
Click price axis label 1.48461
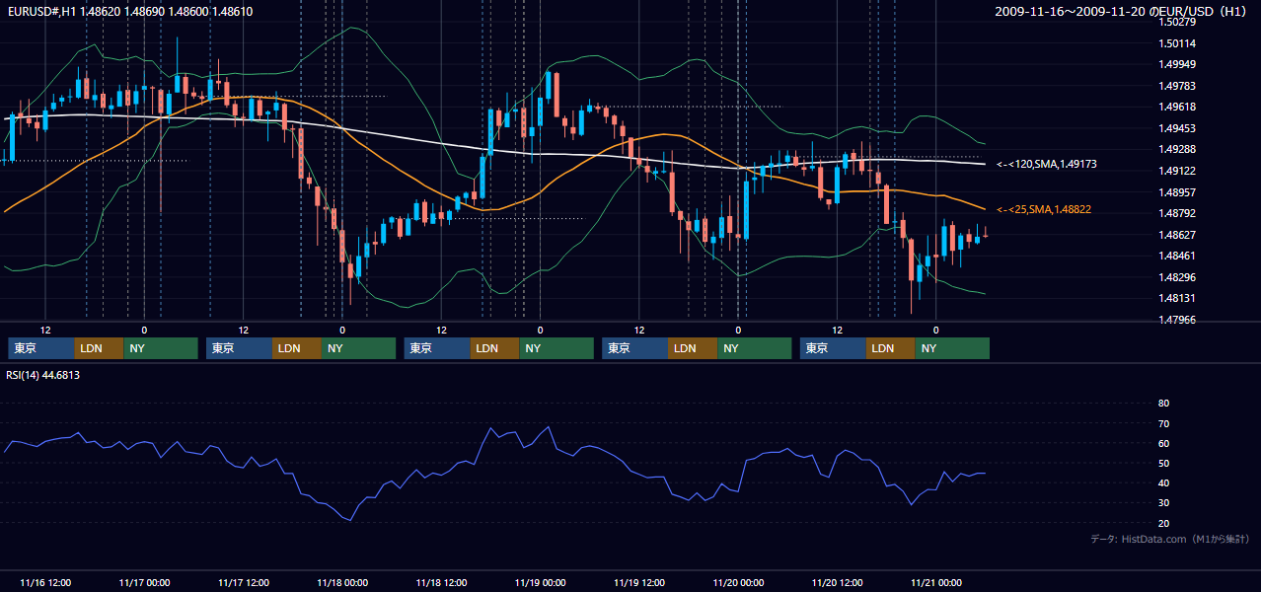(x=1177, y=256)
